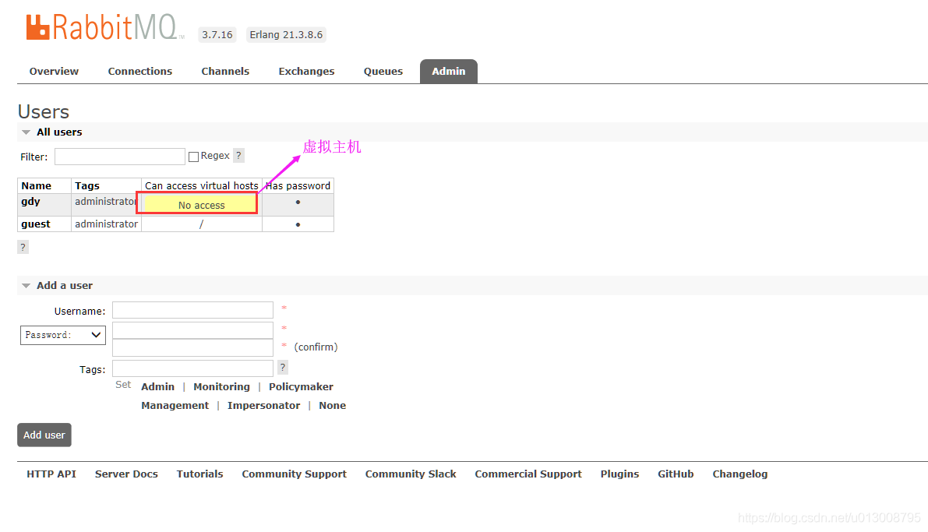Set the Admin tag
This screenshot has width=928, height=532.
point(157,386)
